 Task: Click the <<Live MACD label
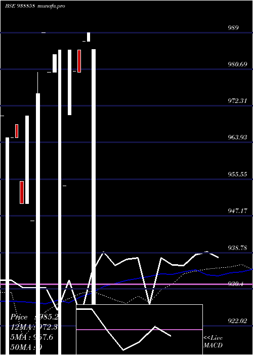click(x=213, y=342)
